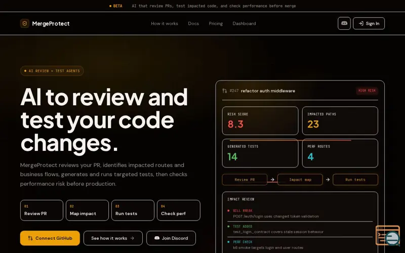
Task: Click the refactor auth middleware title
Action: [x=268, y=91]
